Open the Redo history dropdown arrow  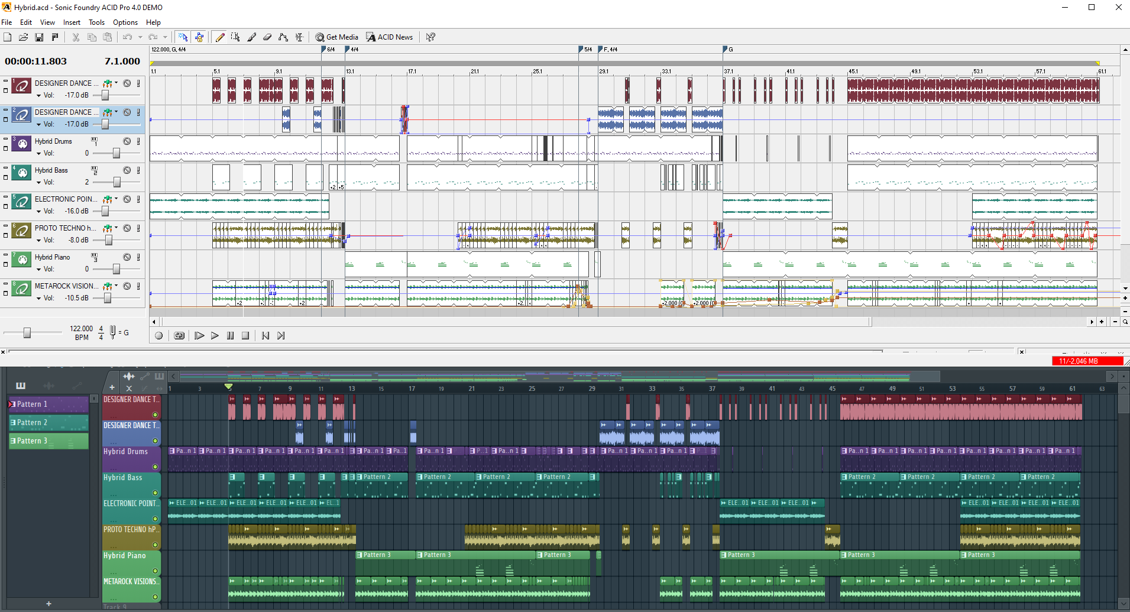[x=166, y=37]
